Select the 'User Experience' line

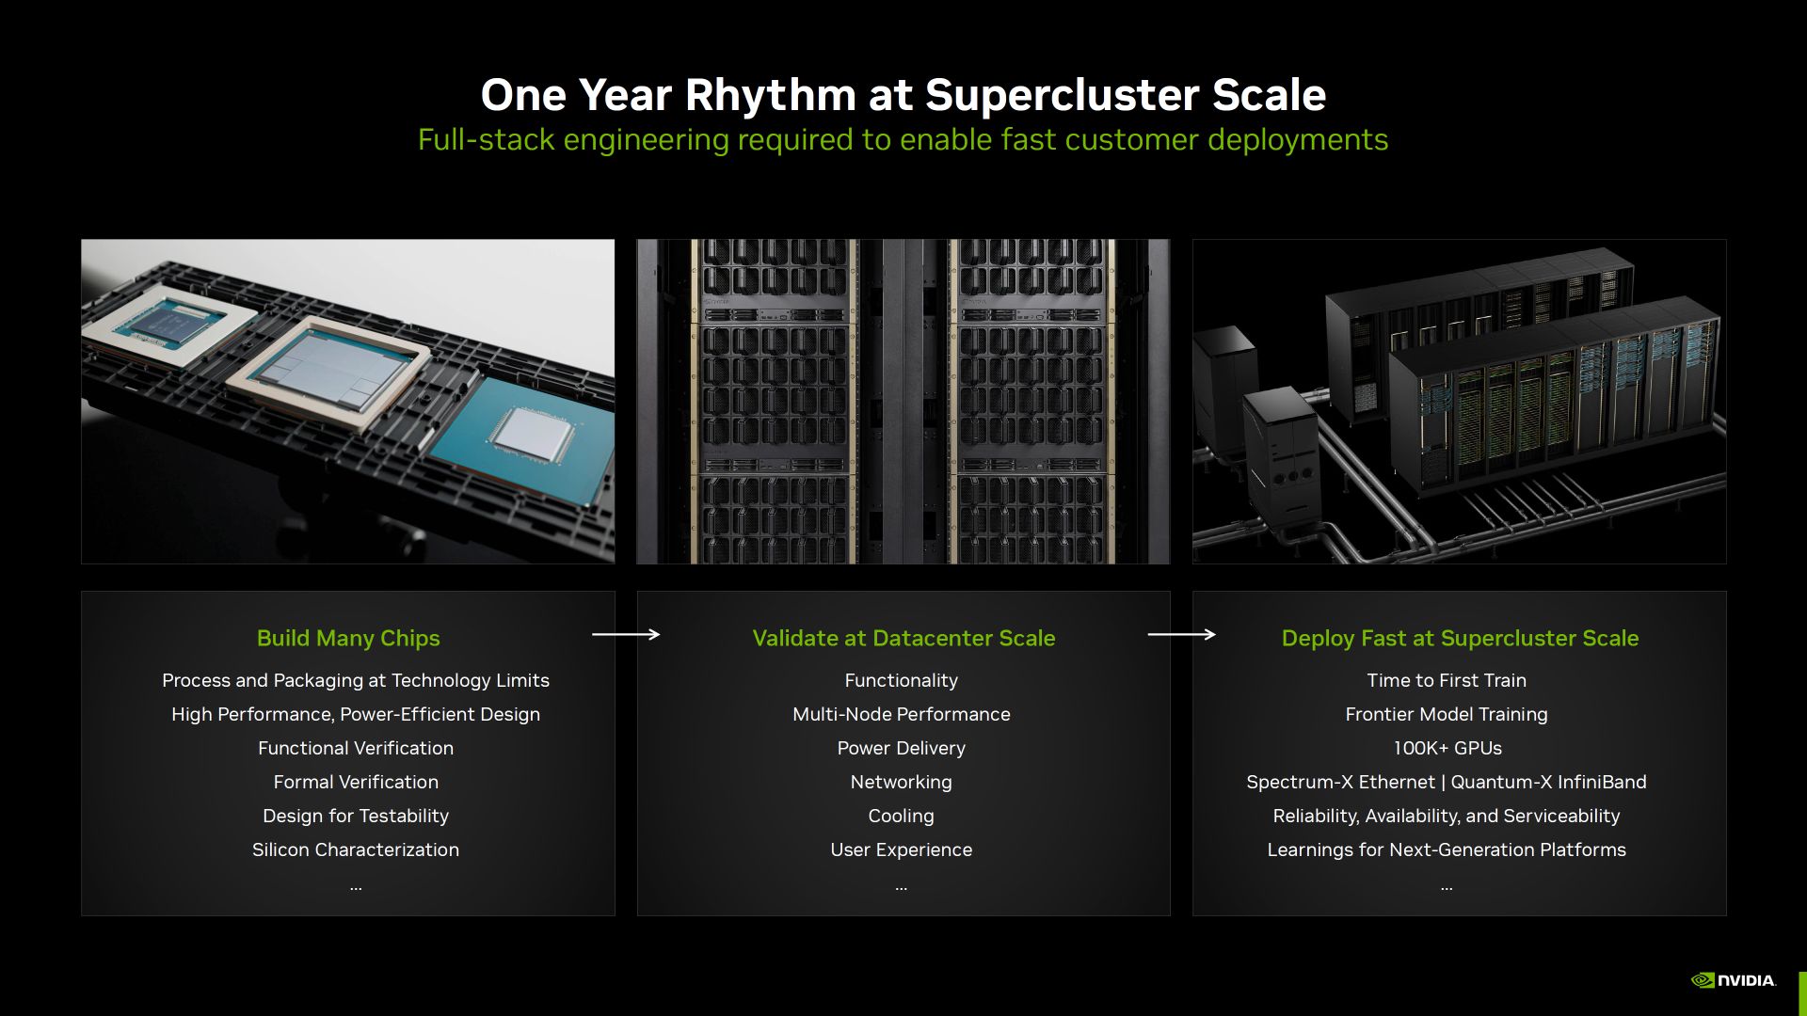[x=902, y=849]
